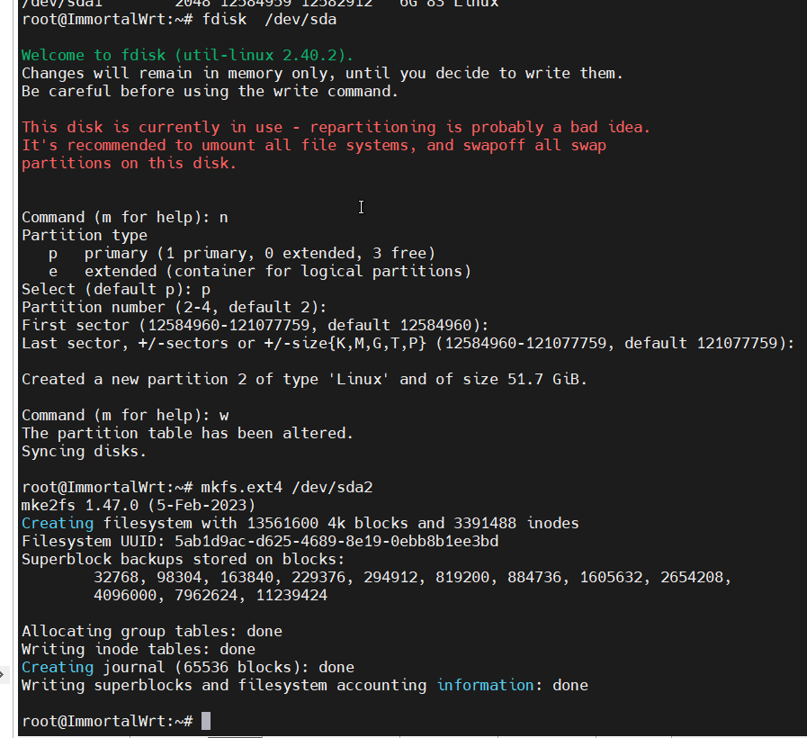Click the 'Last sector' prompt line
The width and height of the screenshot is (807, 738).
pyautogui.click(x=408, y=343)
